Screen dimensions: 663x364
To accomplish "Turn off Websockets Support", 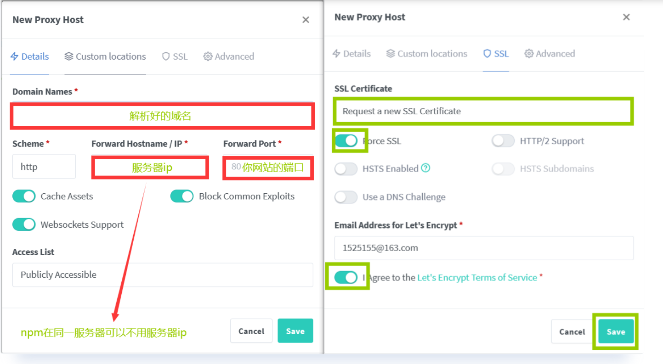I will click(x=24, y=224).
